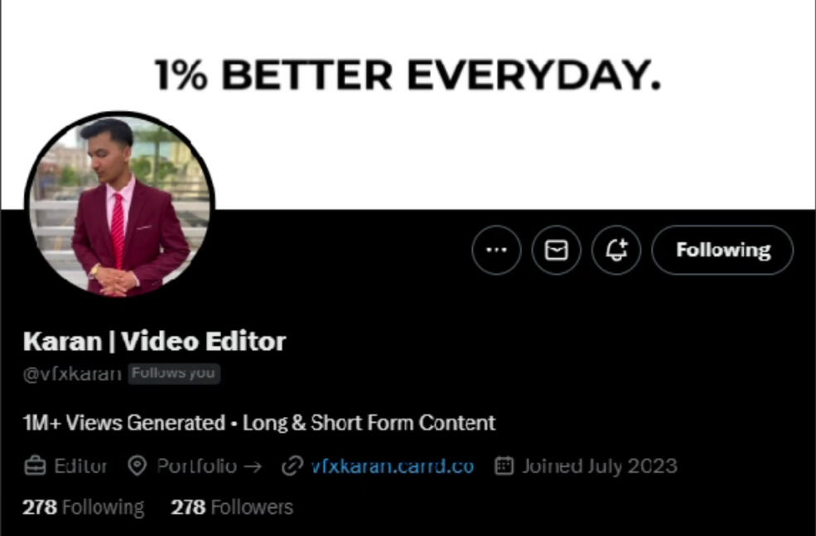
Task: Open the circular profile photo
Action: point(119,206)
